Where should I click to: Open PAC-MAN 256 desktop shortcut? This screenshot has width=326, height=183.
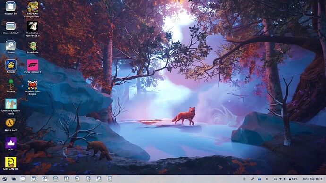(x=10, y=163)
